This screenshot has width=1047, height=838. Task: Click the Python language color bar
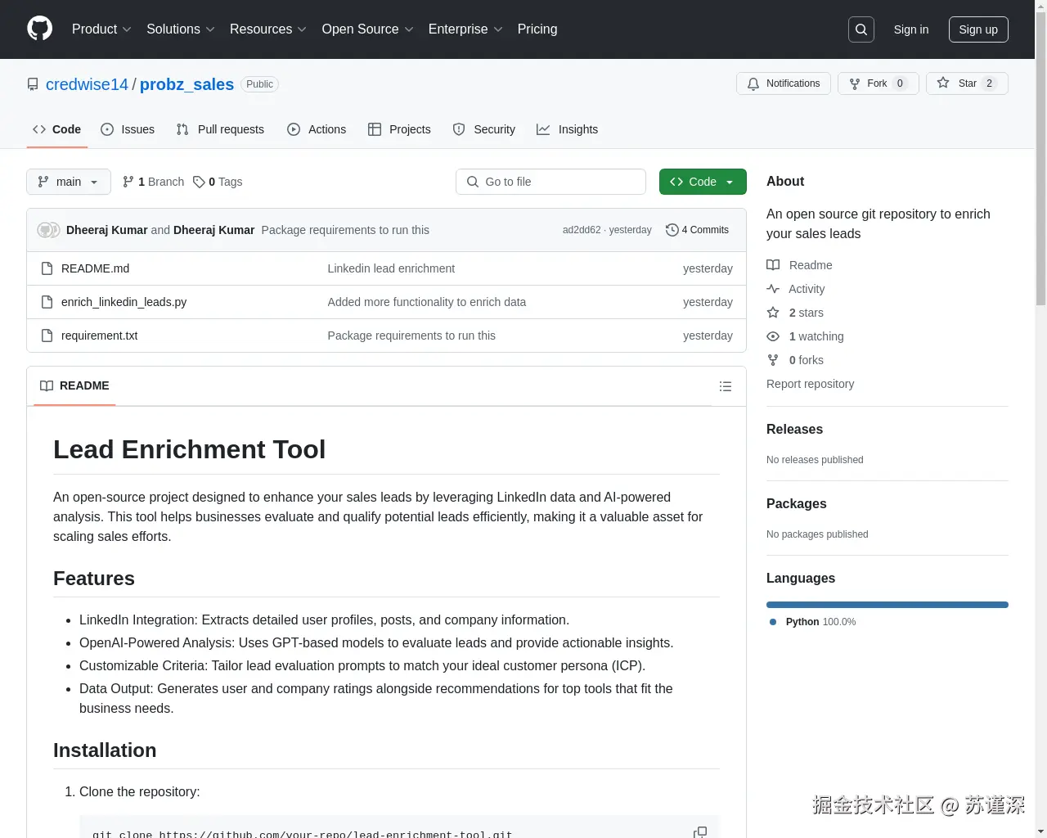[887, 605]
